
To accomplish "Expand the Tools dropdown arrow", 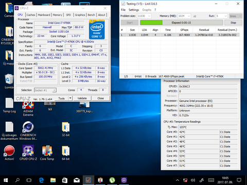I will 70,98.
